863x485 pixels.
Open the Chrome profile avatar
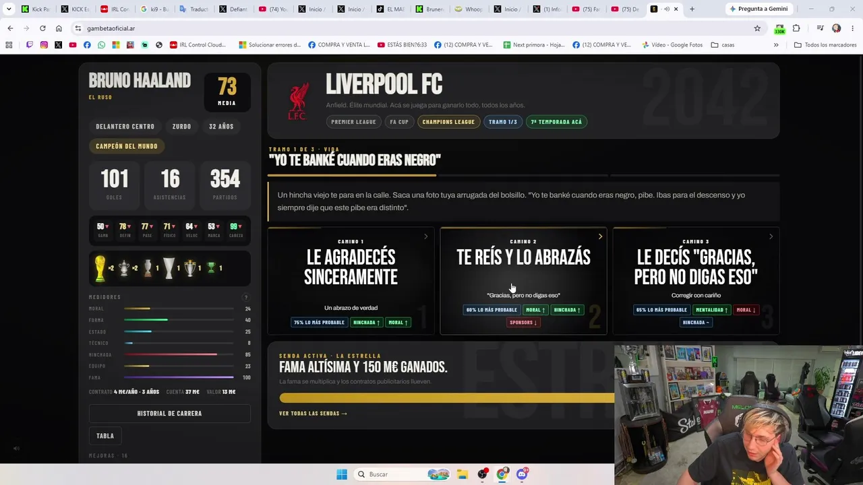(836, 28)
